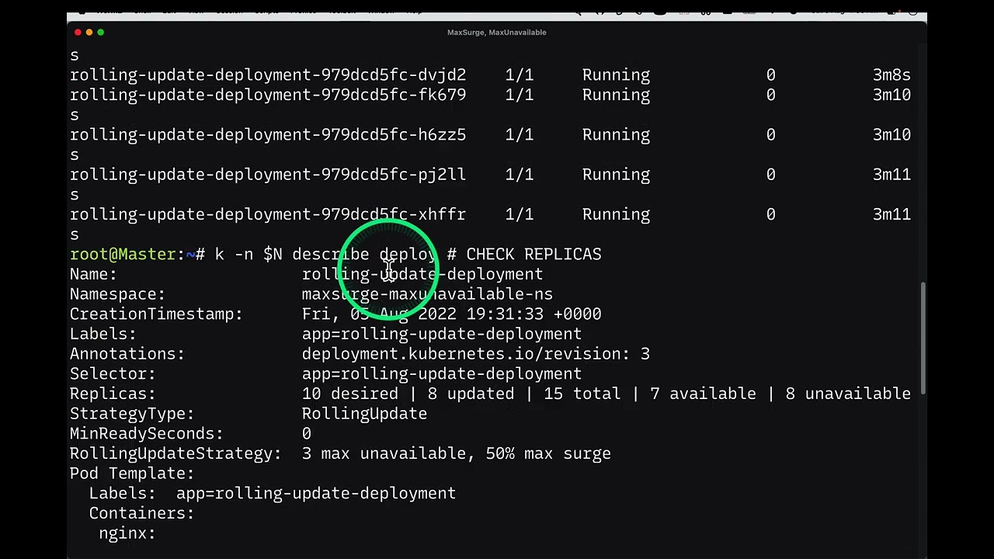Select pod name ending in h6zz5
The height and width of the screenshot is (559, 994).
point(268,135)
